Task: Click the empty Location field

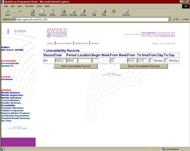Action: (84, 61)
